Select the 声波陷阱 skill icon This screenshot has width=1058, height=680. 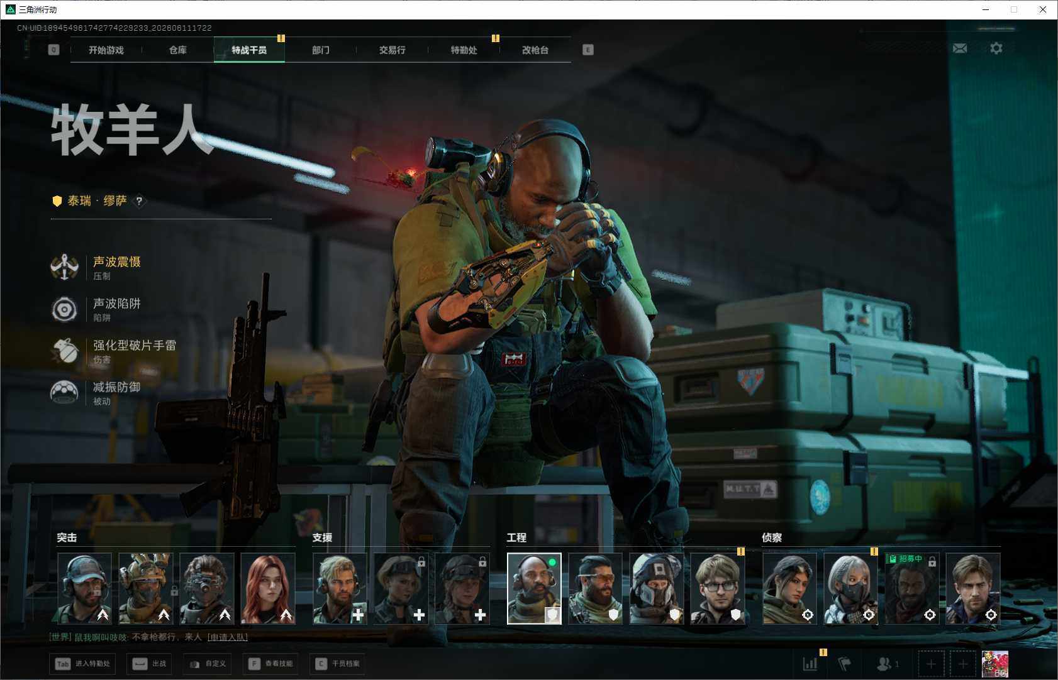pyautogui.click(x=64, y=309)
